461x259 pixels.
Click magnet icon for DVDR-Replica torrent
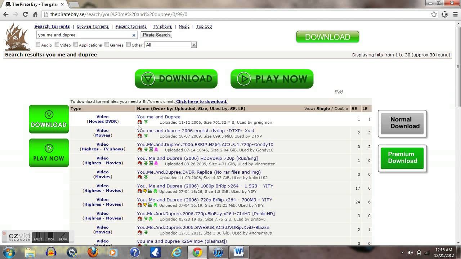click(x=140, y=177)
